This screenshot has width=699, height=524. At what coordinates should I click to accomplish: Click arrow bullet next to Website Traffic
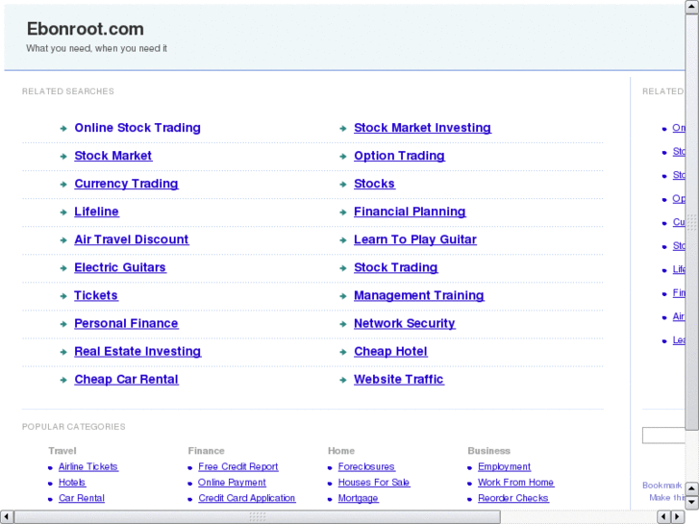click(x=343, y=380)
